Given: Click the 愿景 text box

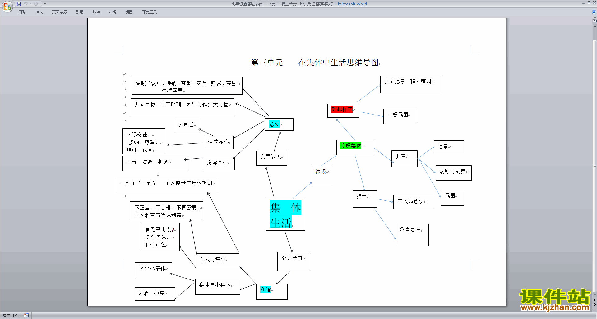Looking at the screenshot, I should [x=449, y=146].
